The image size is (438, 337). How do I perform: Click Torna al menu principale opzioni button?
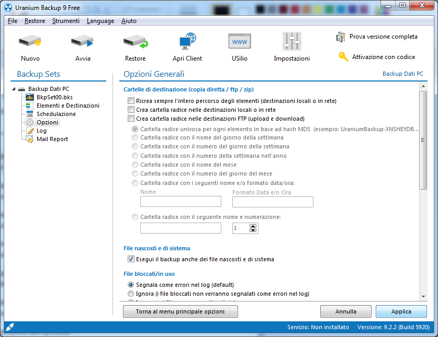pyautogui.click(x=181, y=311)
